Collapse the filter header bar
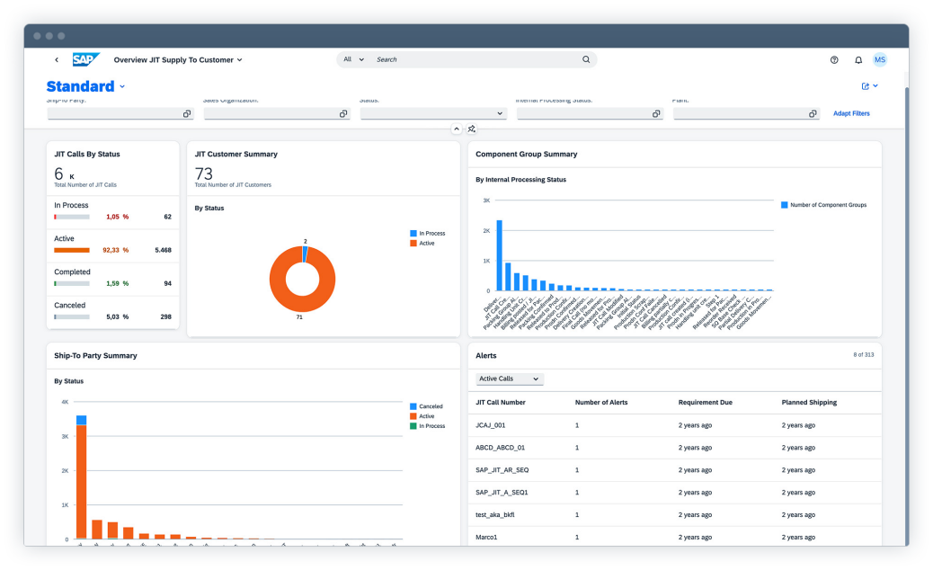The height and width of the screenshot is (570, 933). pos(457,129)
